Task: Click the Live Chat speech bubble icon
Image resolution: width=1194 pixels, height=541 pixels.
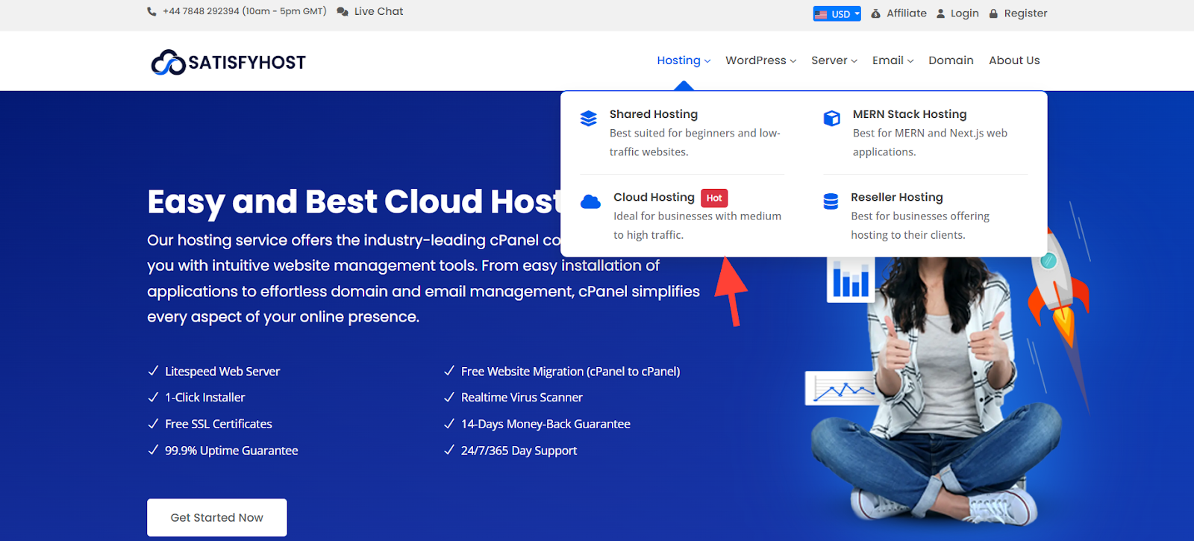Action: coord(343,12)
